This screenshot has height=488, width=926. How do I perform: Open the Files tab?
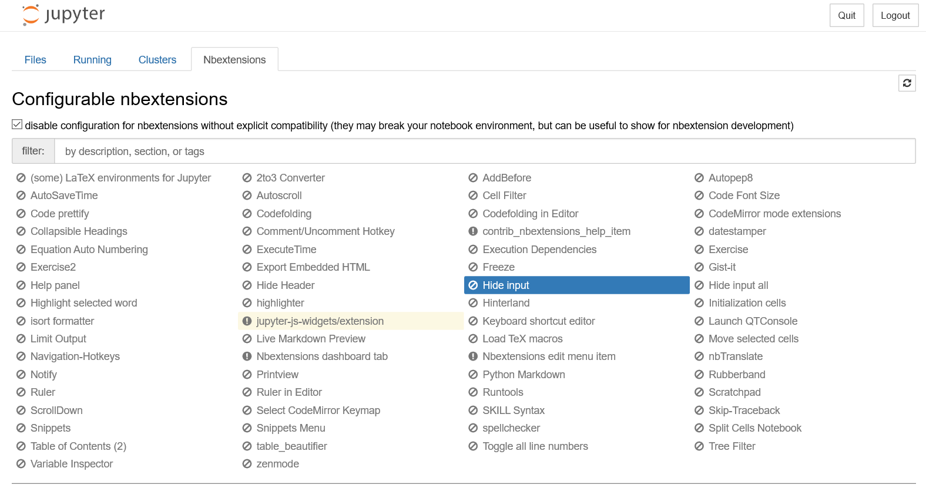tap(35, 60)
